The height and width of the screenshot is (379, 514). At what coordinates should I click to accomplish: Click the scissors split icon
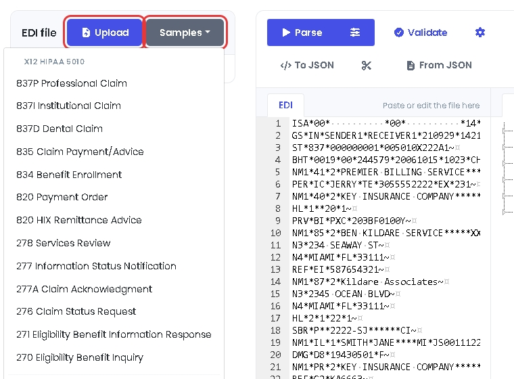coord(366,66)
